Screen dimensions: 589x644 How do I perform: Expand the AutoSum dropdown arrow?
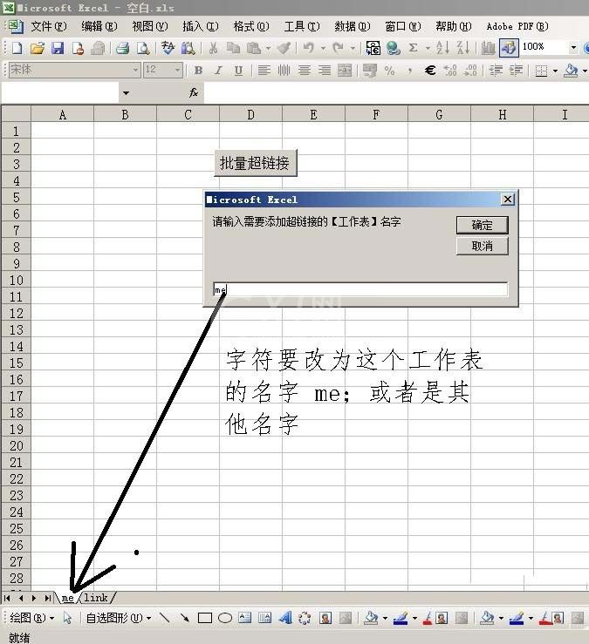(x=428, y=49)
